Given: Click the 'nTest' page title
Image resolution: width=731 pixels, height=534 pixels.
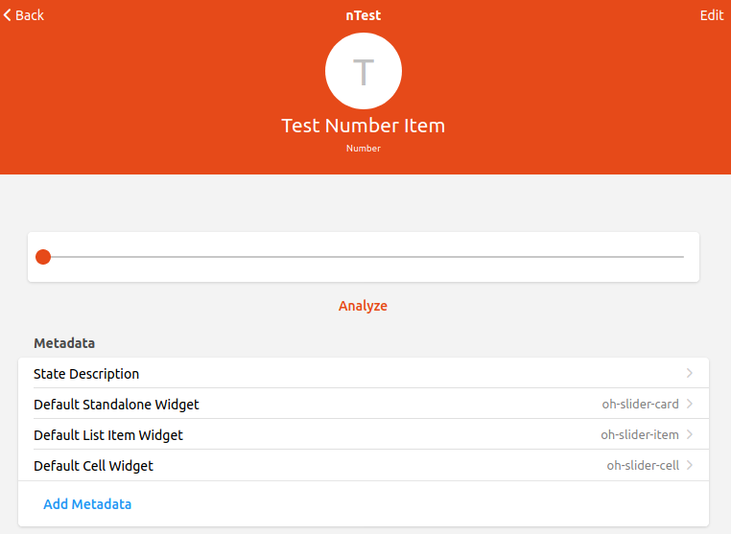Looking at the screenshot, I should 363,15.
